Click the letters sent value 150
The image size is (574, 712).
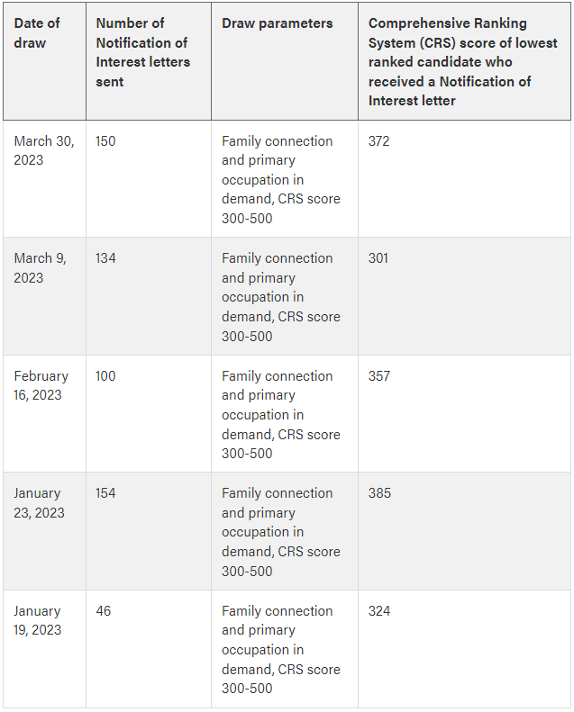pyautogui.click(x=105, y=141)
